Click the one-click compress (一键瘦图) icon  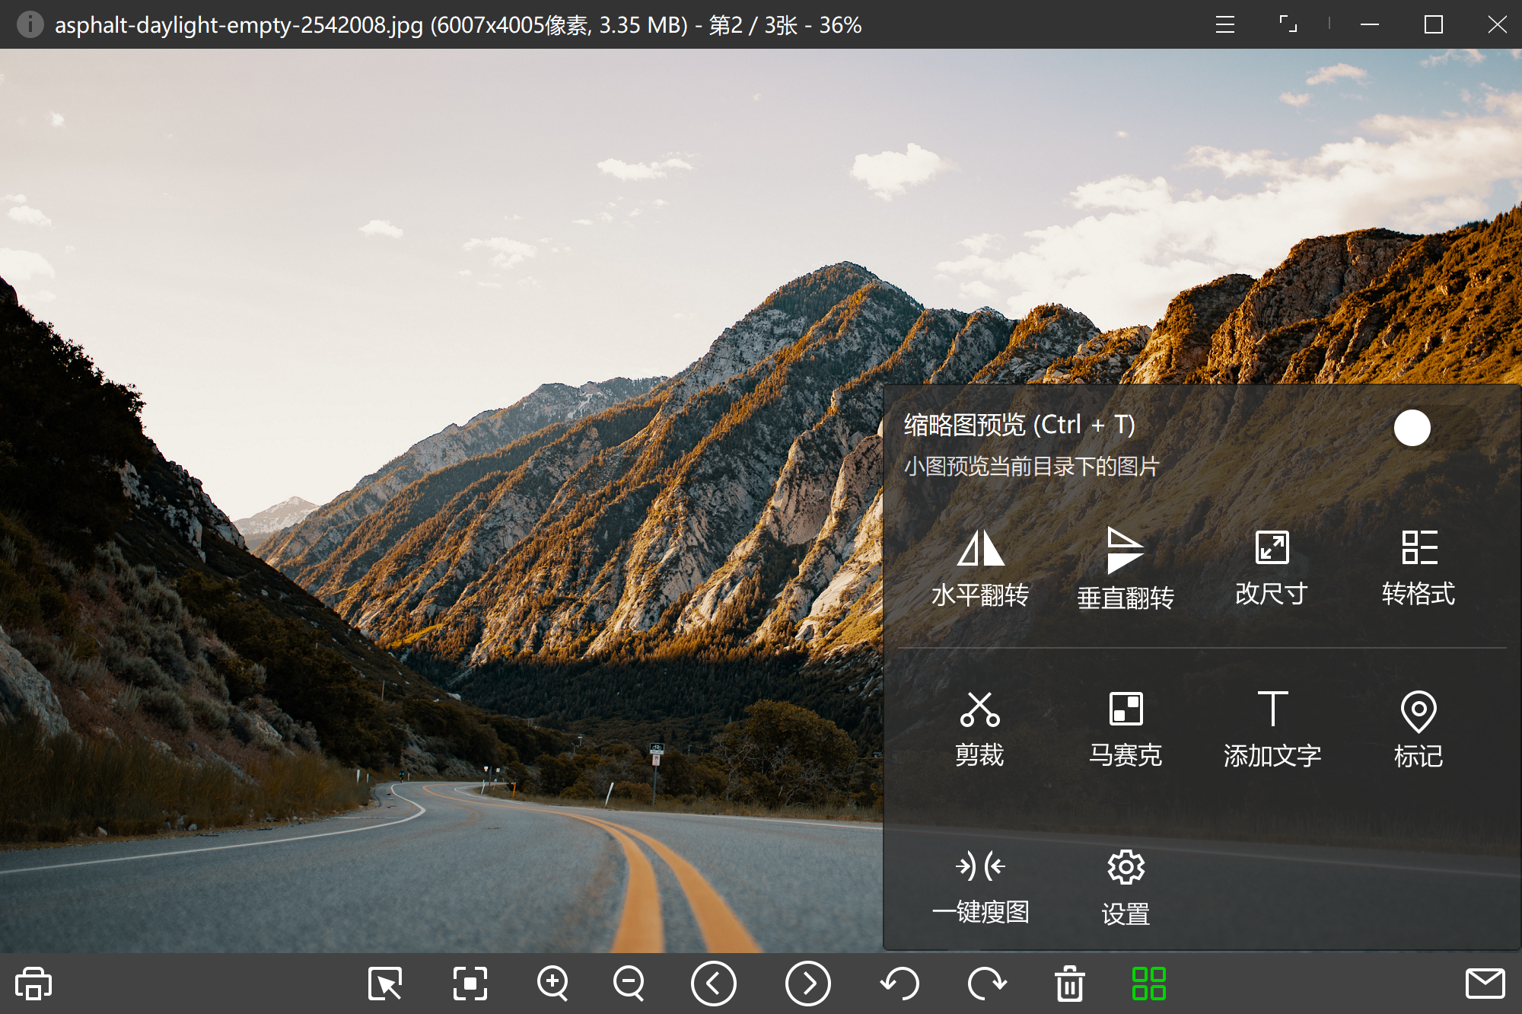pos(980,866)
